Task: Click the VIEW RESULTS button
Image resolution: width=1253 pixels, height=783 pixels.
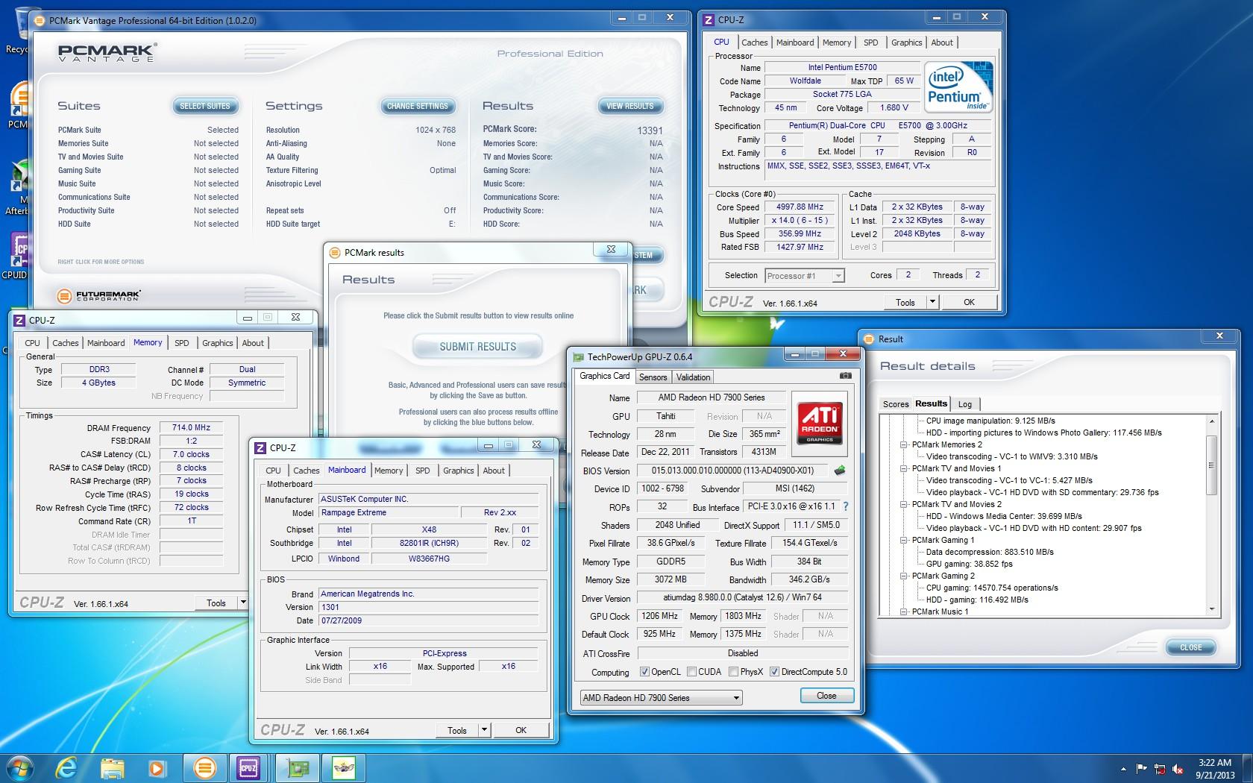Action: (630, 106)
